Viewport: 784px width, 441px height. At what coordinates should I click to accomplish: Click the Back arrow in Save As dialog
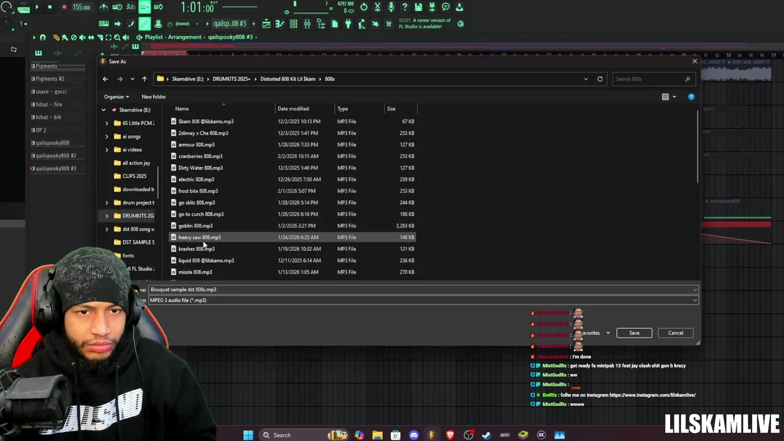pos(105,79)
